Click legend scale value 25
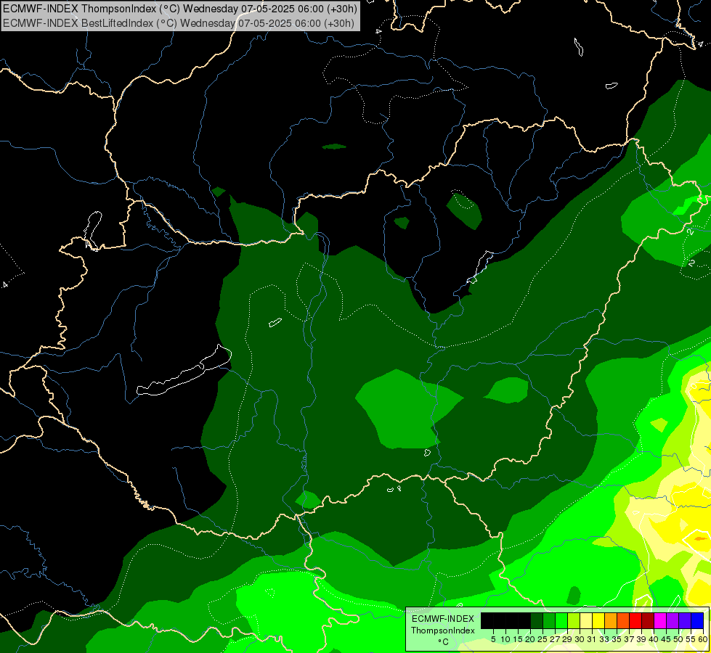The image size is (711, 653). [x=543, y=639]
